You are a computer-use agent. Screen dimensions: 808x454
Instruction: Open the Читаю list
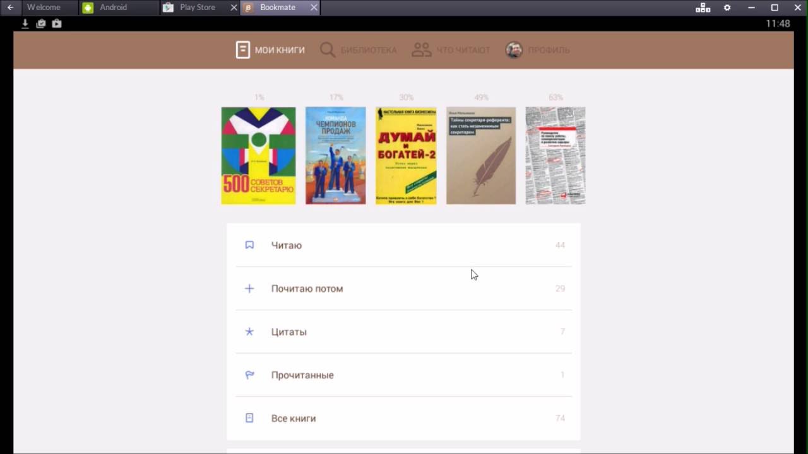click(x=404, y=245)
